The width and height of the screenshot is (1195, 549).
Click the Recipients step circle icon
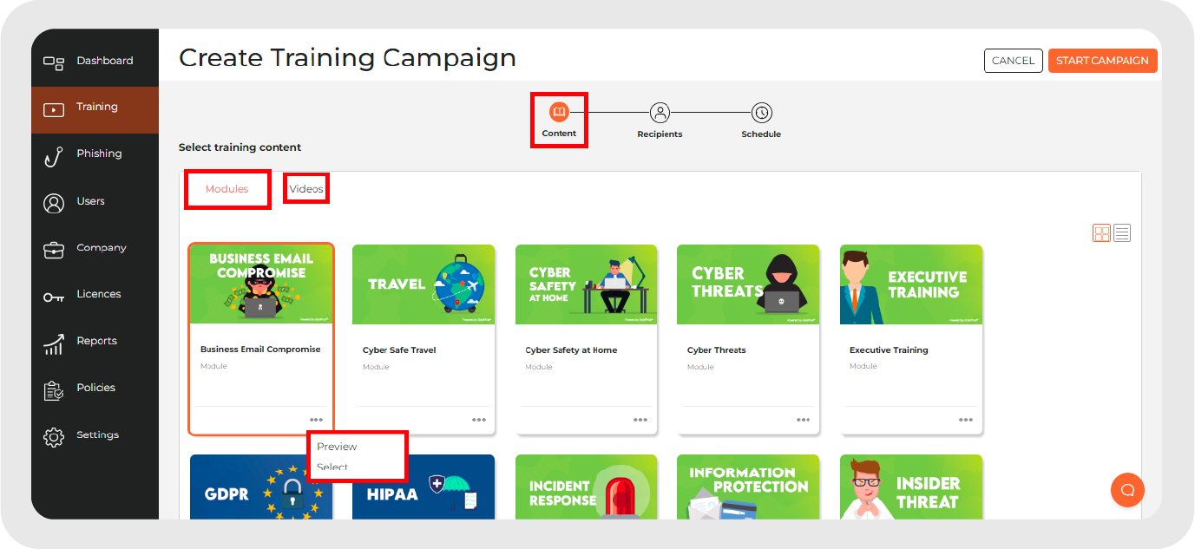(660, 111)
